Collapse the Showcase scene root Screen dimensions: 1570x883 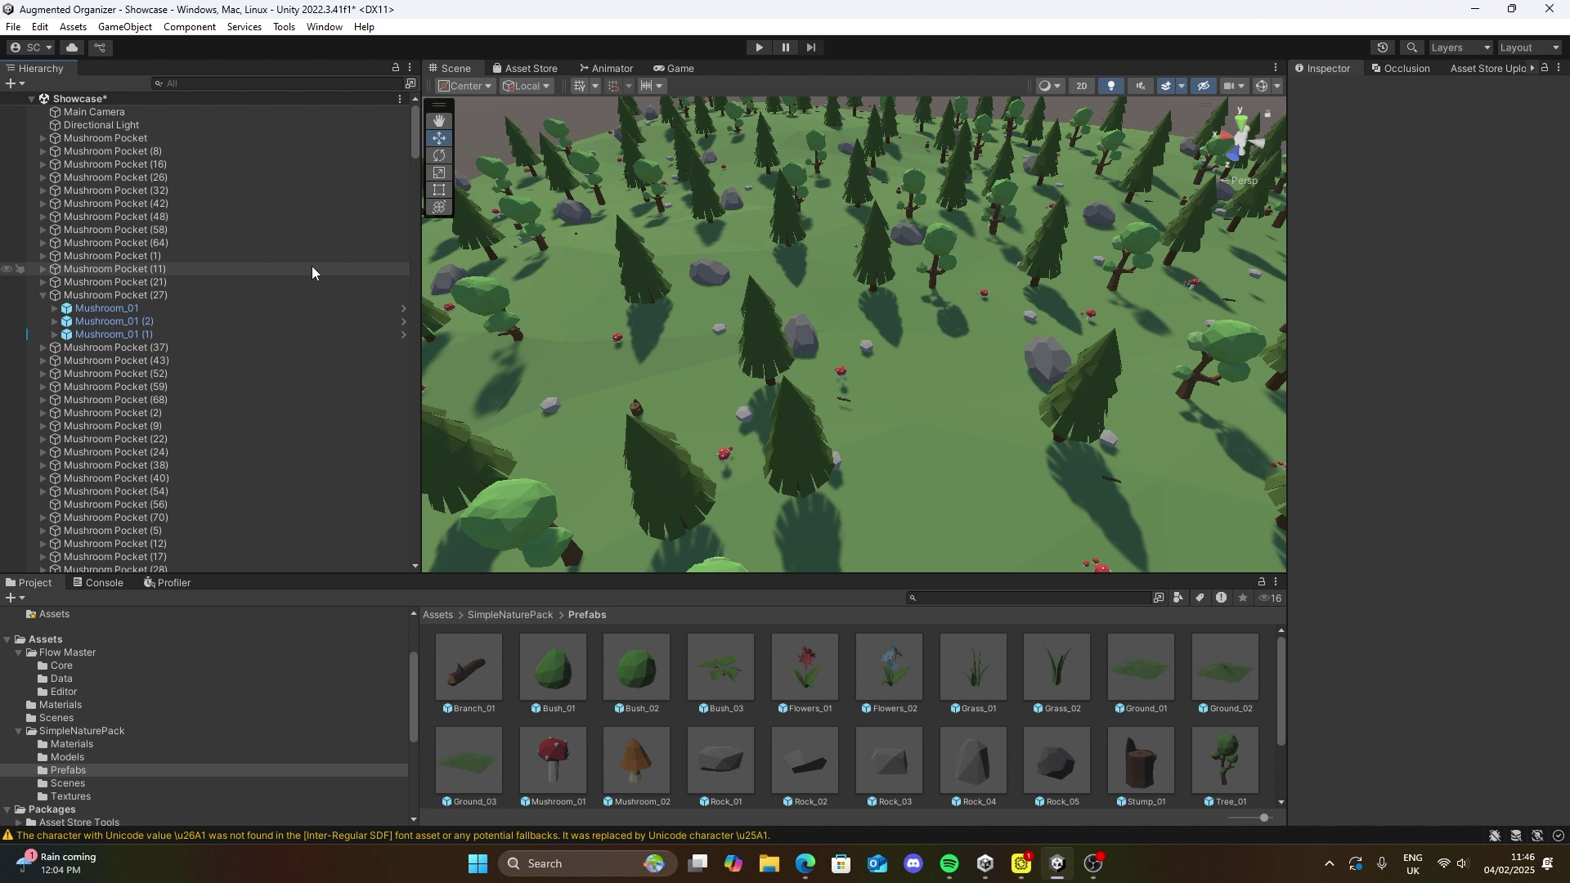[31, 99]
